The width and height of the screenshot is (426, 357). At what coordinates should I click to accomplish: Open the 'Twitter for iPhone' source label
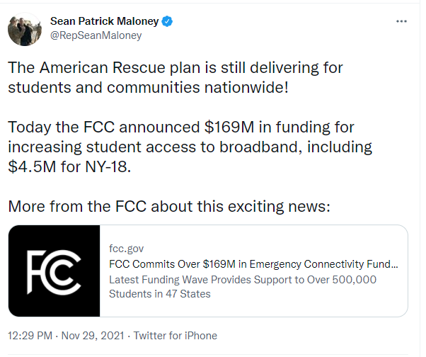click(x=175, y=336)
